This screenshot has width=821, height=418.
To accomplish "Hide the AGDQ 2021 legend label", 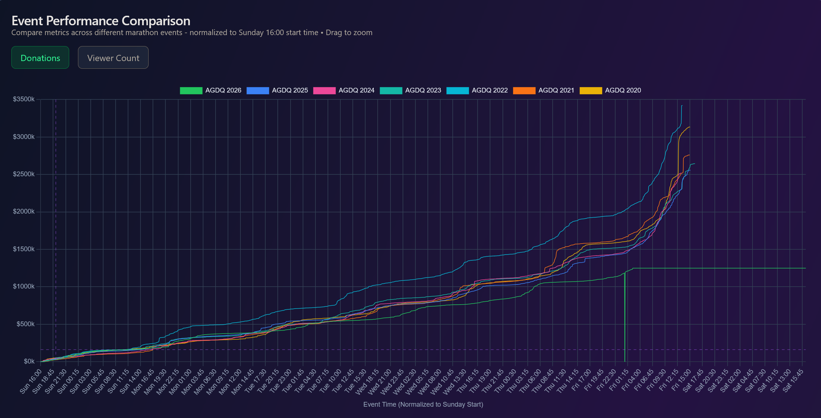I will [556, 90].
